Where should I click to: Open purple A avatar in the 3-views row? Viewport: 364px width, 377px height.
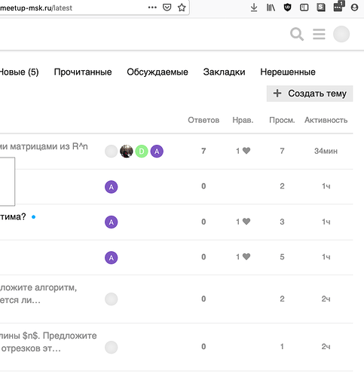[x=112, y=222]
